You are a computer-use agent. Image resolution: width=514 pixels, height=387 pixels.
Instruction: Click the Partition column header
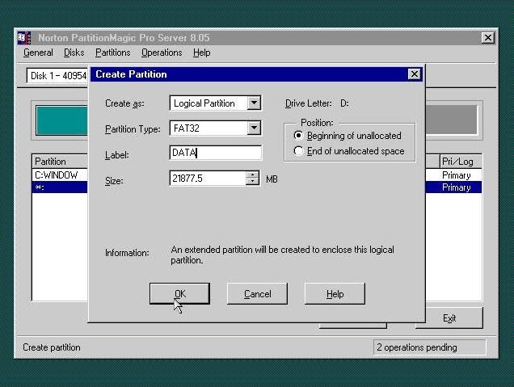click(60, 162)
